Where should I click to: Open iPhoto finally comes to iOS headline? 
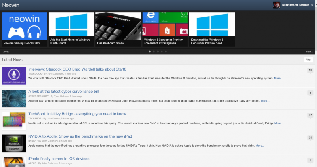59,159
